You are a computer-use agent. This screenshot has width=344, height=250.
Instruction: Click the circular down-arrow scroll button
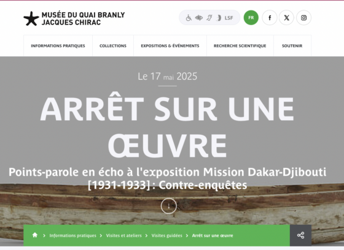169,206
